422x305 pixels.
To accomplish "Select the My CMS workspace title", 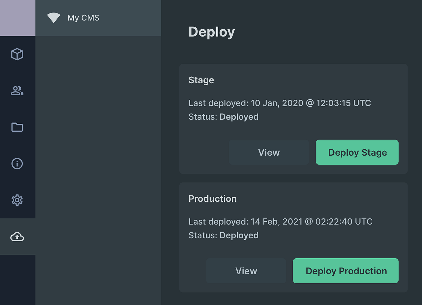I will point(83,18).
